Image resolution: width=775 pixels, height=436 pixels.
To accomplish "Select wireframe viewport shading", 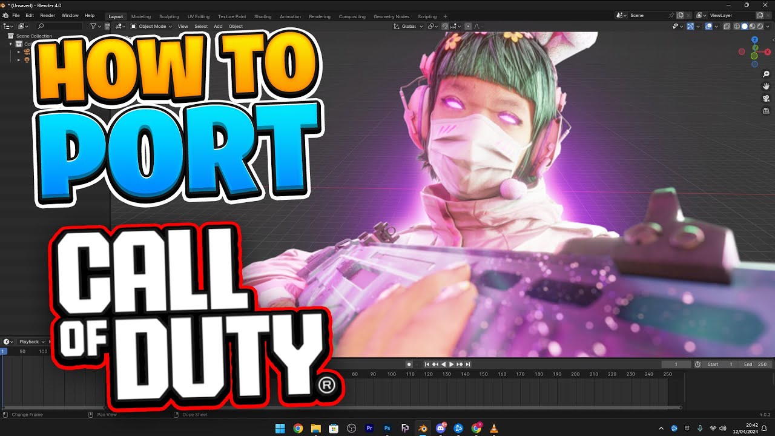I will coord(737,26).
